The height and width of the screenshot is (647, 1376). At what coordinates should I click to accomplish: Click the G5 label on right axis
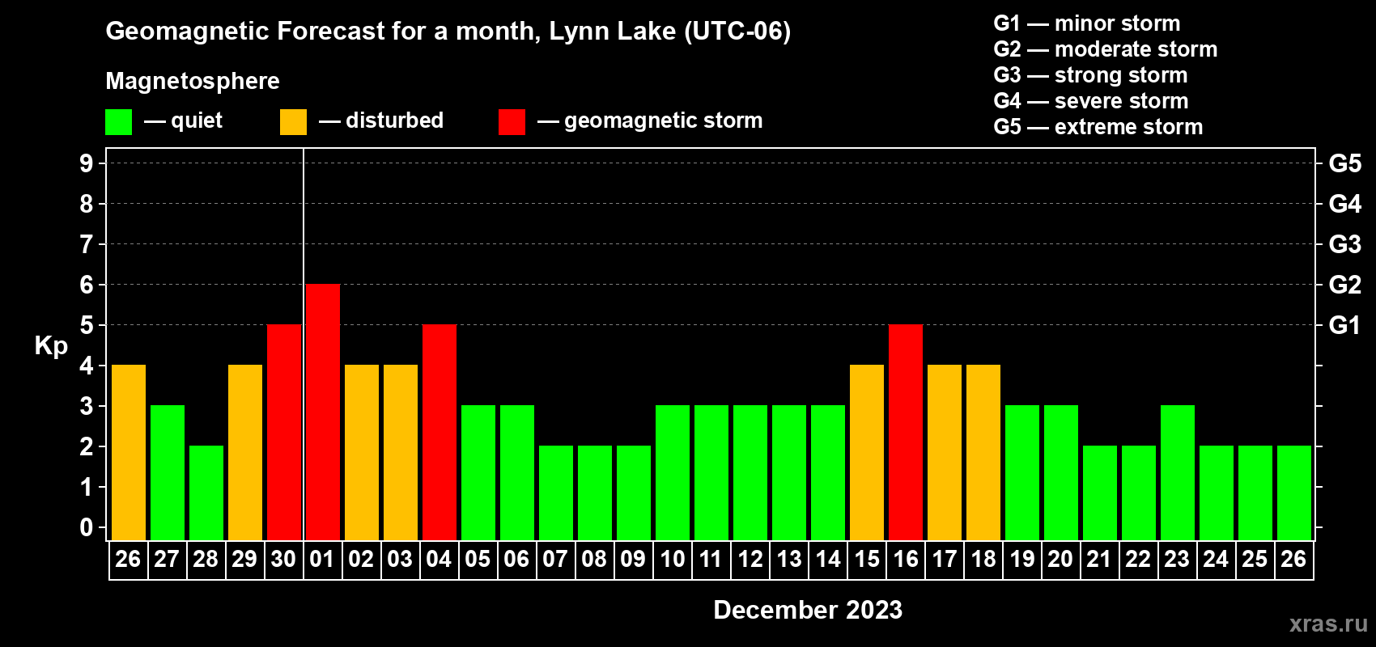[x=1345, y=163]
